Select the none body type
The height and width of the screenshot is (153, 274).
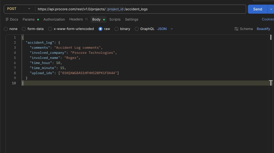point(6,29)
